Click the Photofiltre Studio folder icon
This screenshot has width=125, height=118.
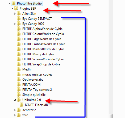[14, 3]
